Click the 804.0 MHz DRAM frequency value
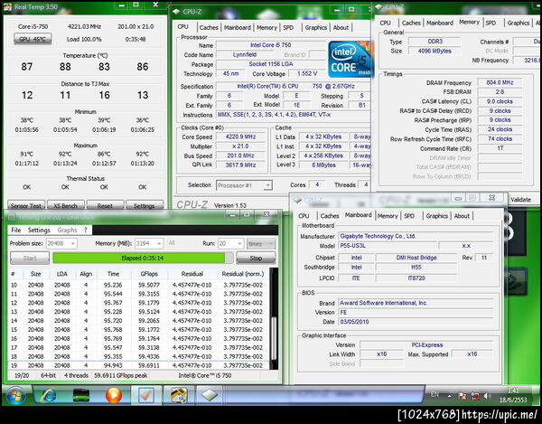This screenshot has height=424, width=542. click(x=500, y=82)
